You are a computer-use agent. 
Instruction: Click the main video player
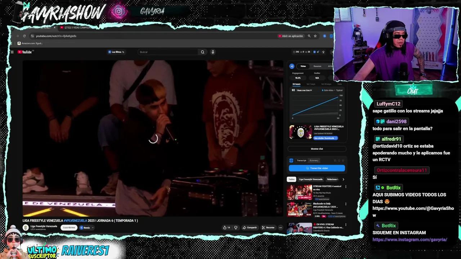click(153, 138)
